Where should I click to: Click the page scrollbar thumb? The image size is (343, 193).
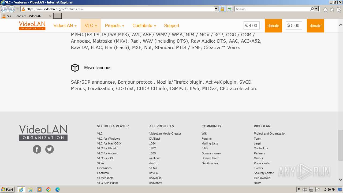pos(341,144)
